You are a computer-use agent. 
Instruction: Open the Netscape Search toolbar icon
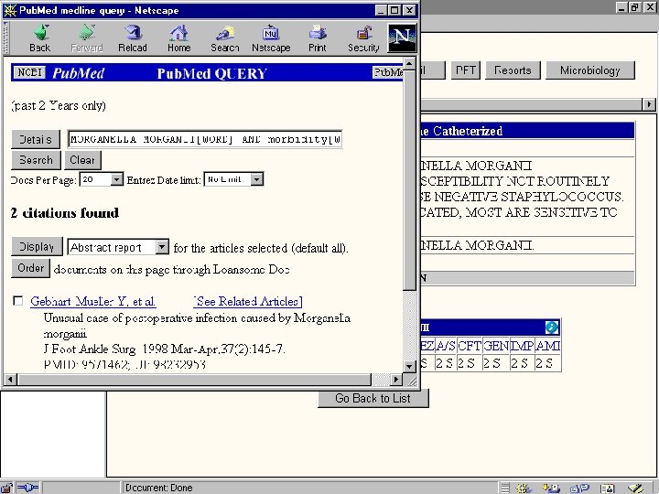point(225,38)
